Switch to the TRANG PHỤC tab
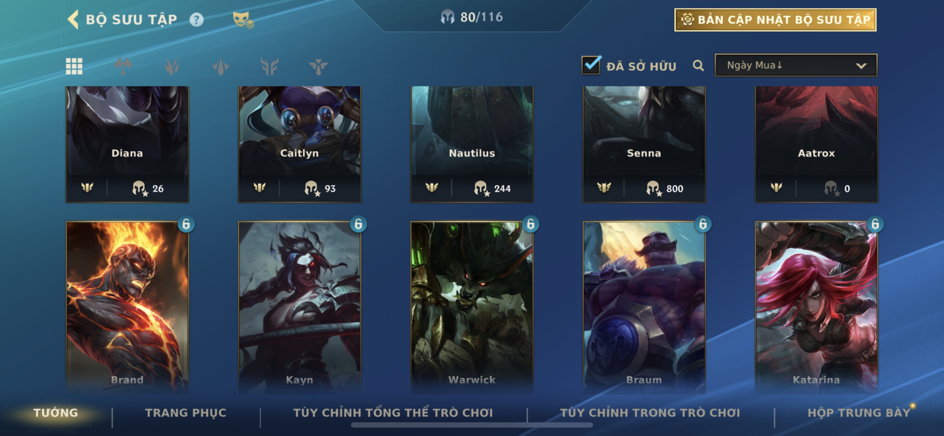The height and width of the screenshot is (436, 944). pos(186,412)
